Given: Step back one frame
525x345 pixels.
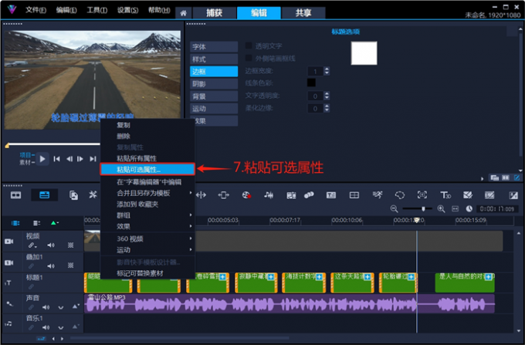Looking at the screenshot, I should pos(69,159).
